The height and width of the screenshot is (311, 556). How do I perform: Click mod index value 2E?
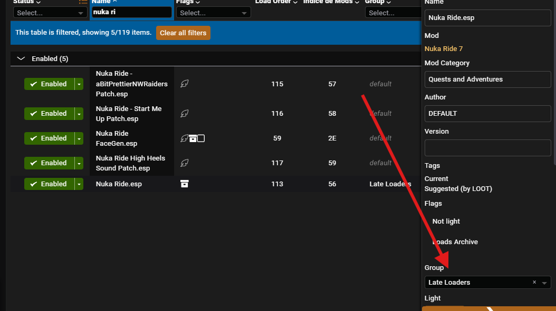[x=332, y=138]
